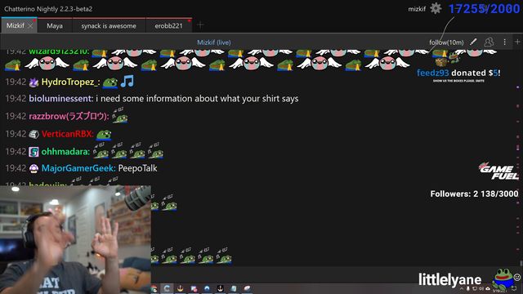
Task: Open HydroTropez_ user card
Action: (x=70, y=82)
